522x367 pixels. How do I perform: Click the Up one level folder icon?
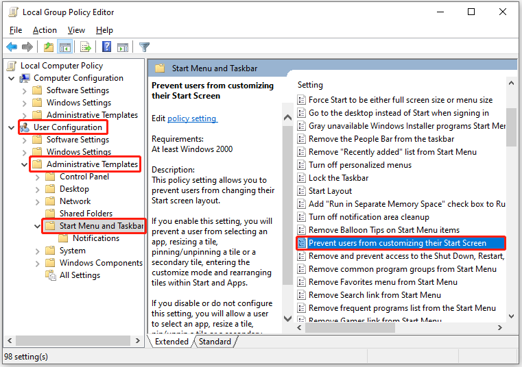coord(49,47)
